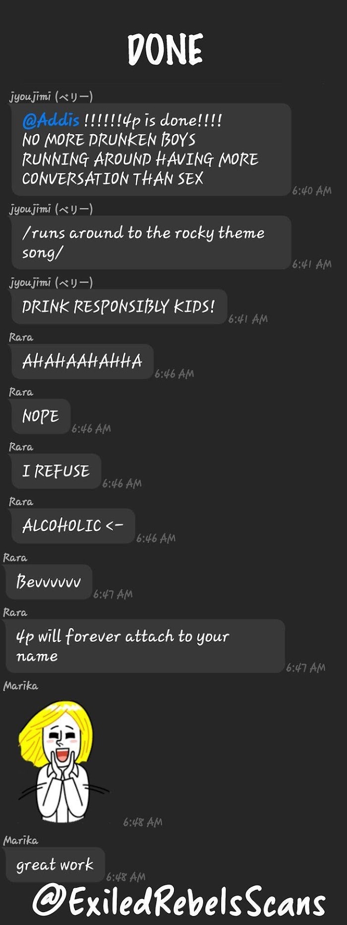Viewport: 347px width, 925px height.
Task: Click the @Addis mention link
Action: coord(51,121)
